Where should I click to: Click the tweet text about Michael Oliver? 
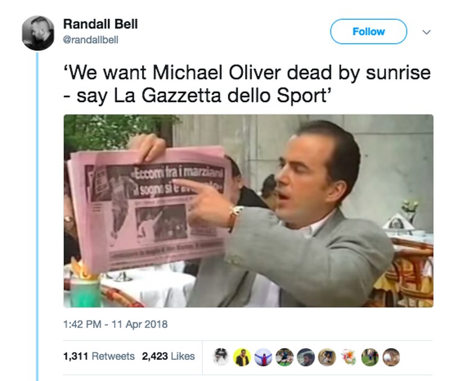(247, 84)
